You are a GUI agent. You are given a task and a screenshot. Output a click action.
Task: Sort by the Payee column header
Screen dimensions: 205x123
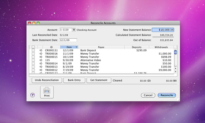click(x=101, y=47)
